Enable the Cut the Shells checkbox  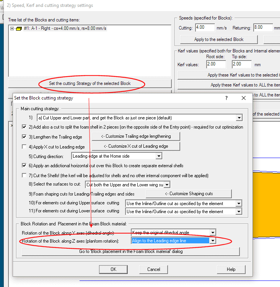(x=24, y=176)
